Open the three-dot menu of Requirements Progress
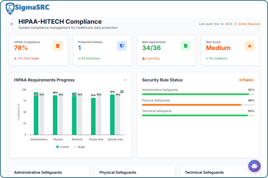The width and height of the screenshot is (268, 178). click(x=125, y=80)
